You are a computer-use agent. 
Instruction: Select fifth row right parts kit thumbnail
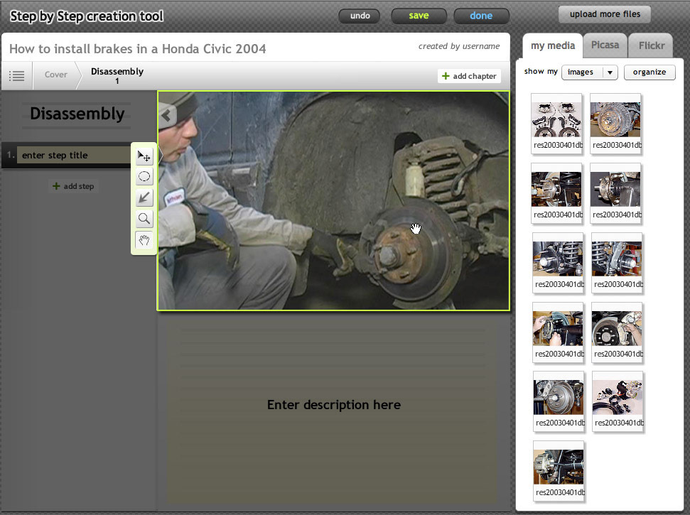click(x=618, y=401)
